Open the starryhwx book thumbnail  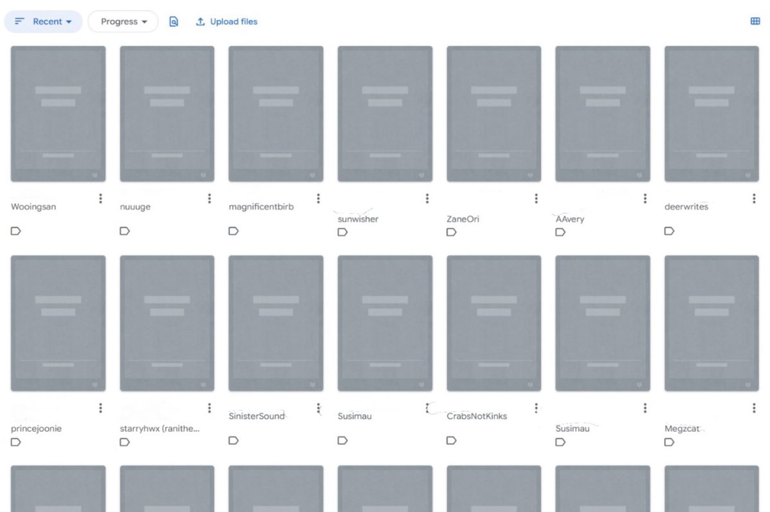coord(167,323)
